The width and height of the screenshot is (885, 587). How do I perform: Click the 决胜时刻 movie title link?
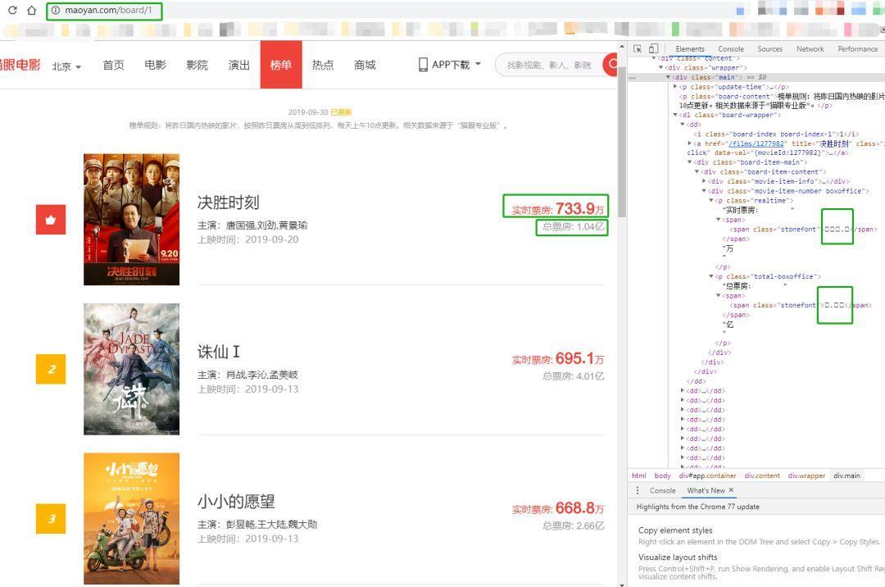[x=228, y=202]
